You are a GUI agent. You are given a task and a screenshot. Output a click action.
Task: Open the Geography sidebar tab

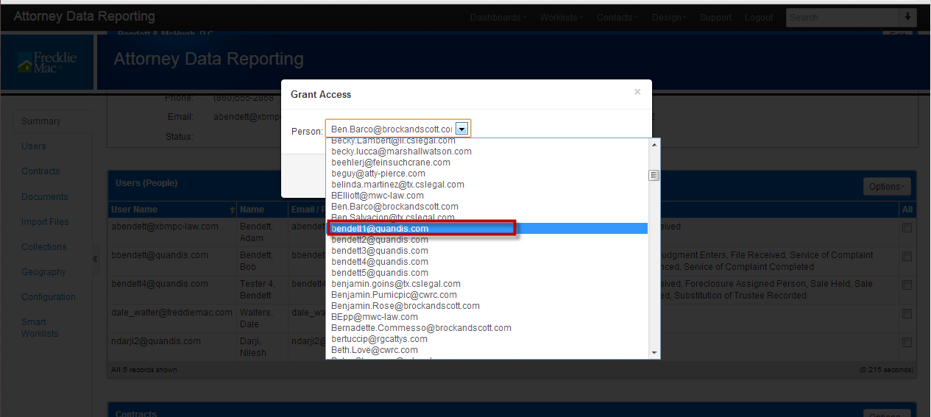point(43,272)
